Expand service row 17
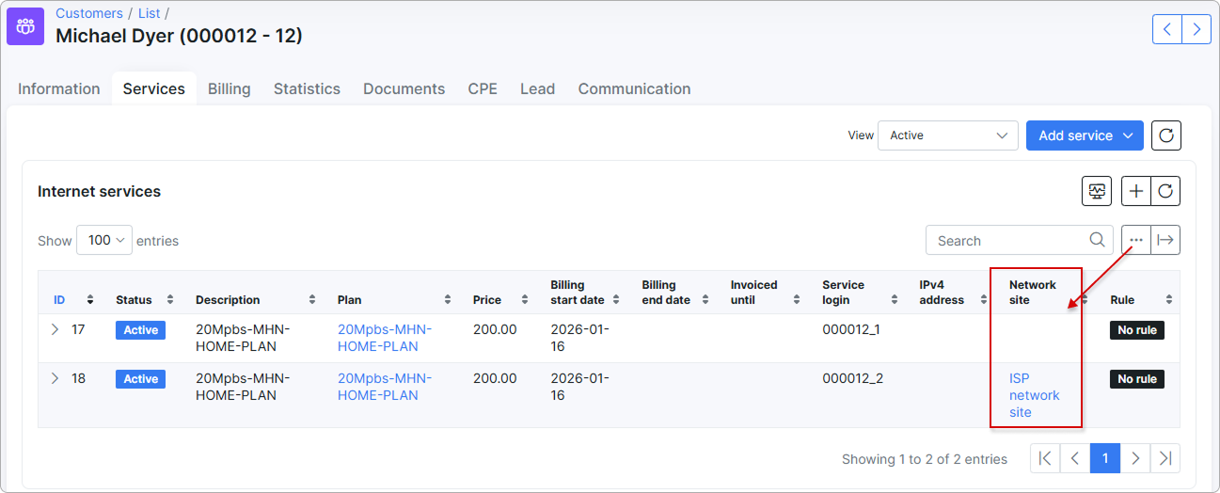1220x493 pixels. point(55,329)
